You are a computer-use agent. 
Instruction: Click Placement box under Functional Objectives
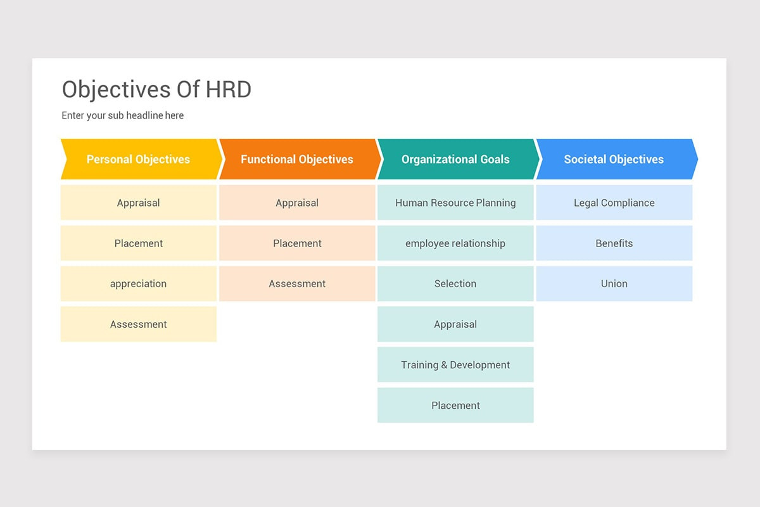point(297,243)
